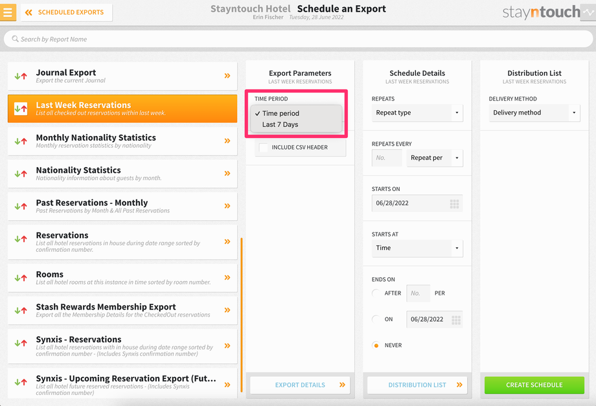The image size is (596, 406).
Task: Open the Delivery method dropdown
Action: [x=534, y=113]
